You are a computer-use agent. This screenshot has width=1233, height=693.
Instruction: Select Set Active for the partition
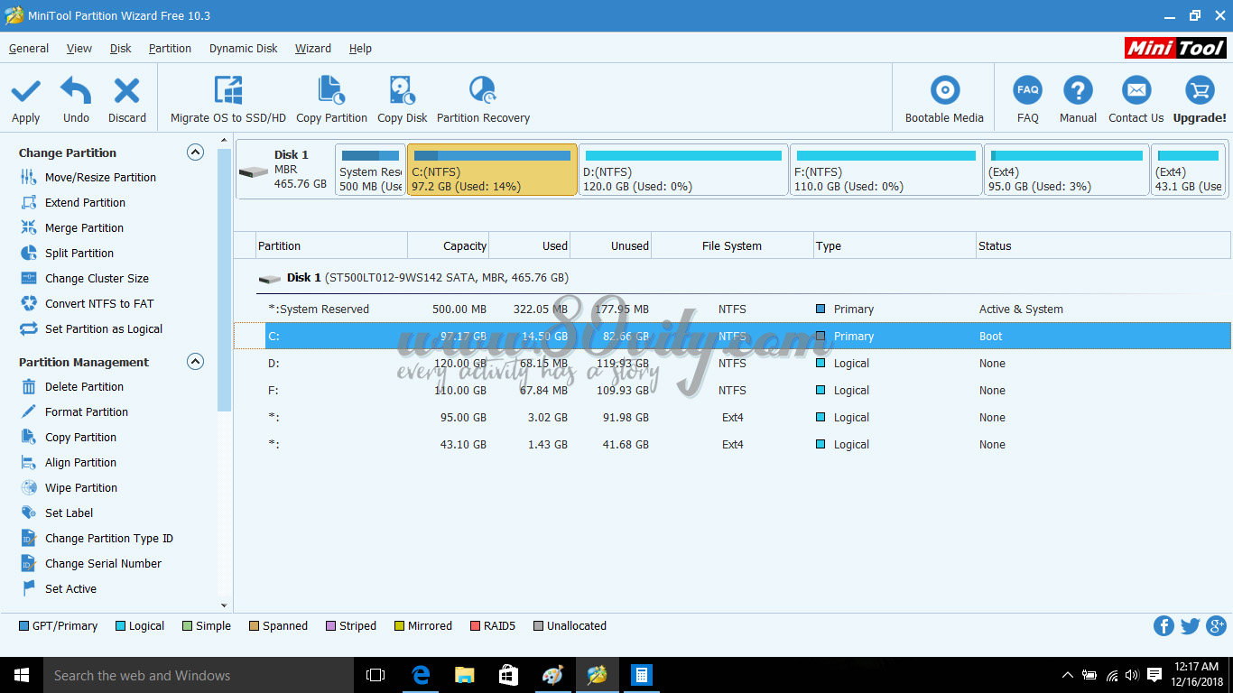(70, 588)
